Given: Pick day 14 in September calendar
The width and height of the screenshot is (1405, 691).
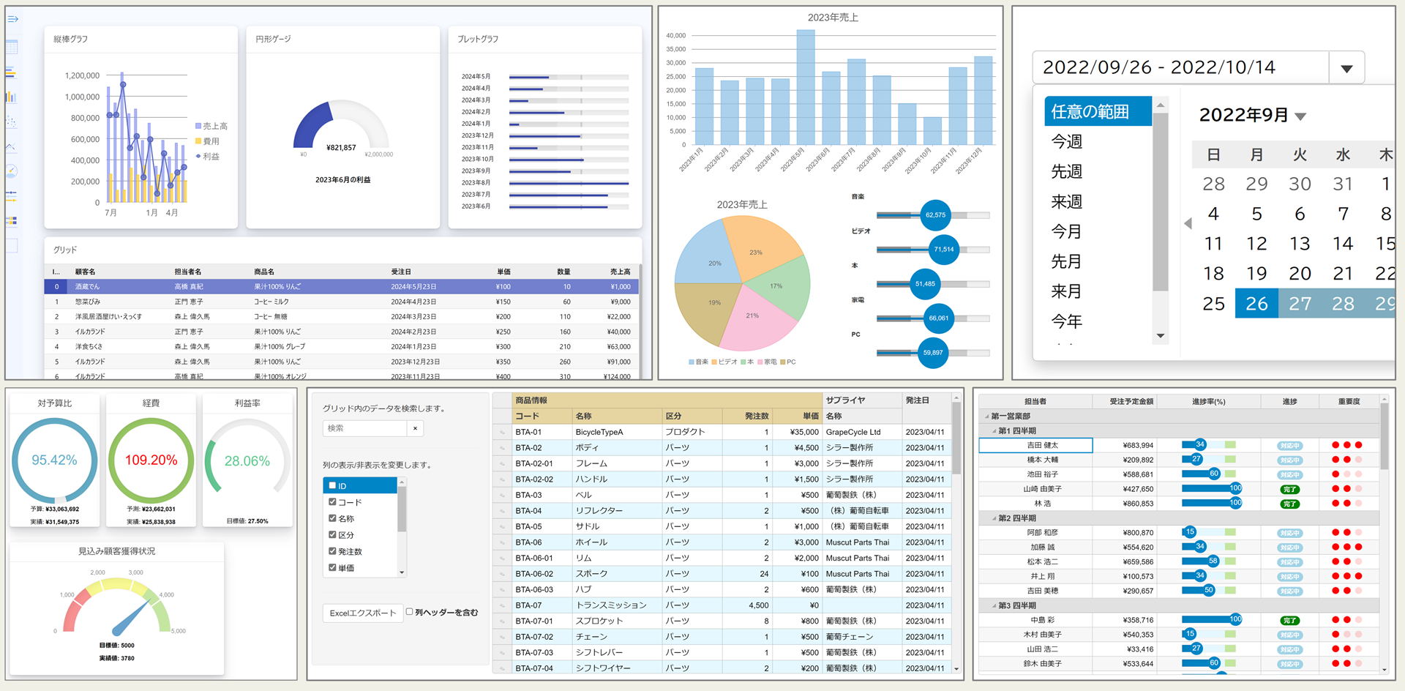Looking at the screenshot, I should (x=1343, y=244).
